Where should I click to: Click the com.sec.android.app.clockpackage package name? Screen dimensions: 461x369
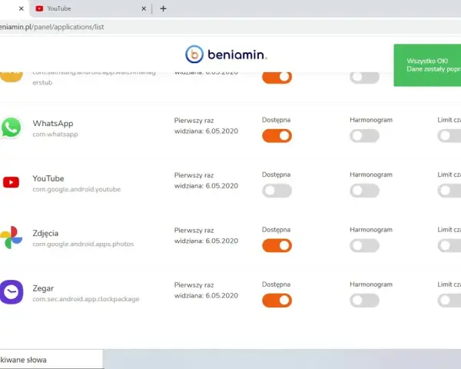86,299
